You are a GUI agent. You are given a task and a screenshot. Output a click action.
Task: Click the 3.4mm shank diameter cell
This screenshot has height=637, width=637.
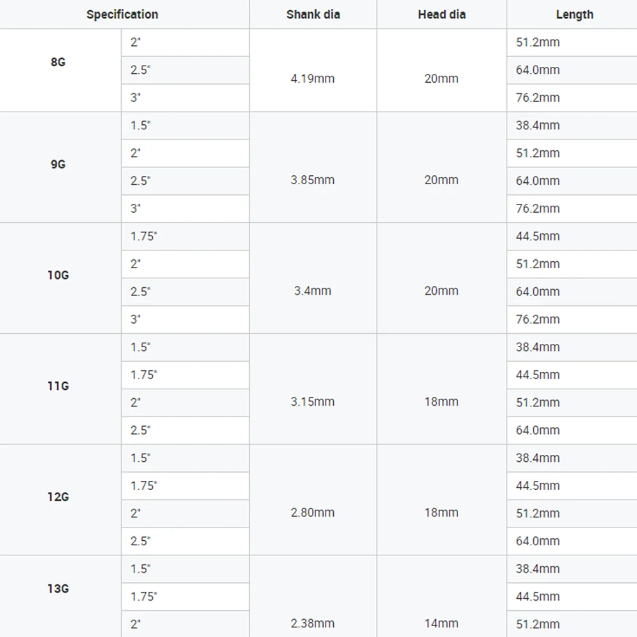(313, 291)
